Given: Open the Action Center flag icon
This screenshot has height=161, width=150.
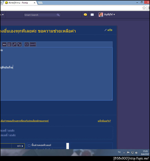Looking at the screenshot, I should click(x=128, y=153).
